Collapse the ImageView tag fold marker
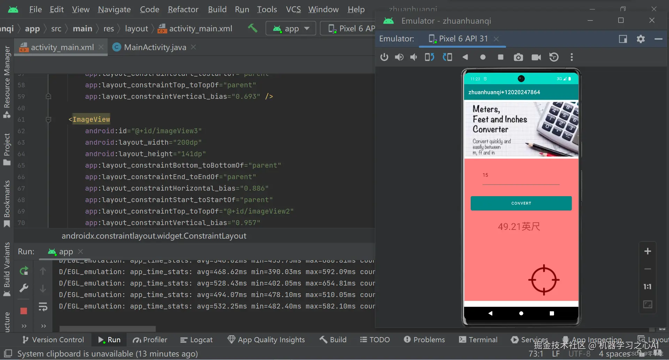 [x=48, y=120]
